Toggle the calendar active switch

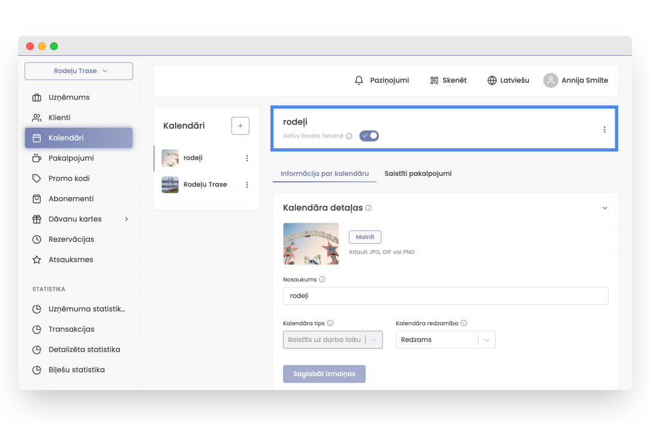coord(369,136)
